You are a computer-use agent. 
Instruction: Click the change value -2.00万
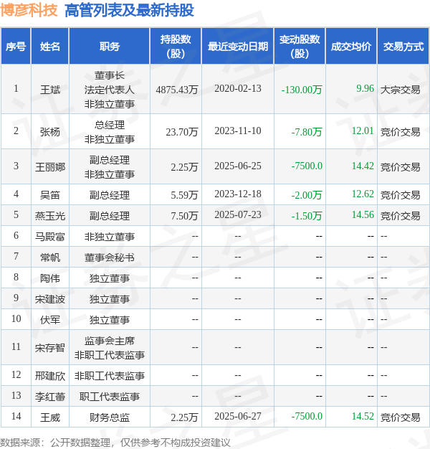click(x=307, y=195)
